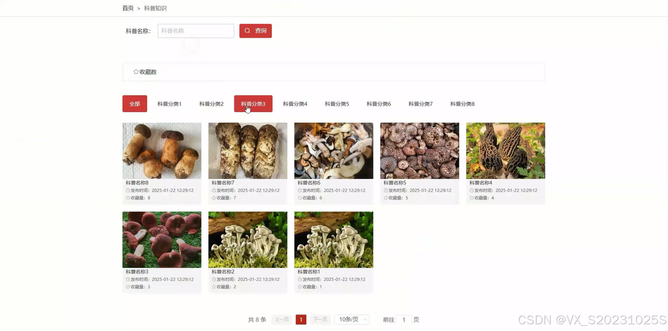668x331 pixels.
Task: Click star icon beside 收藏量: 5
Action: 386,198
